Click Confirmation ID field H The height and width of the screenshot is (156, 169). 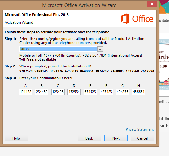point(139,92)
